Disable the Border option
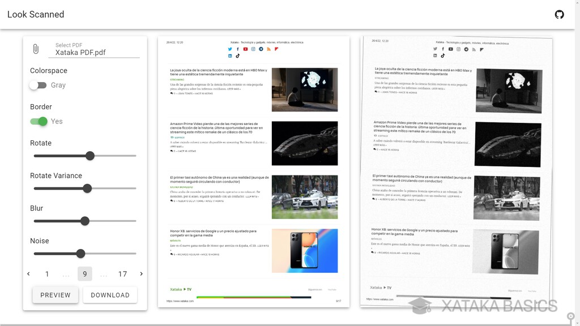580x326 pixels. pos(39,121)
